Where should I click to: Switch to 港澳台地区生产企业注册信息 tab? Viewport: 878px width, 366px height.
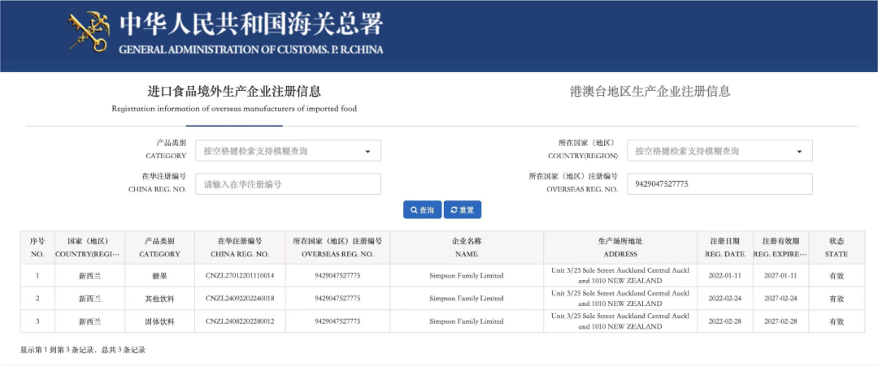click(x=650, y=92)
